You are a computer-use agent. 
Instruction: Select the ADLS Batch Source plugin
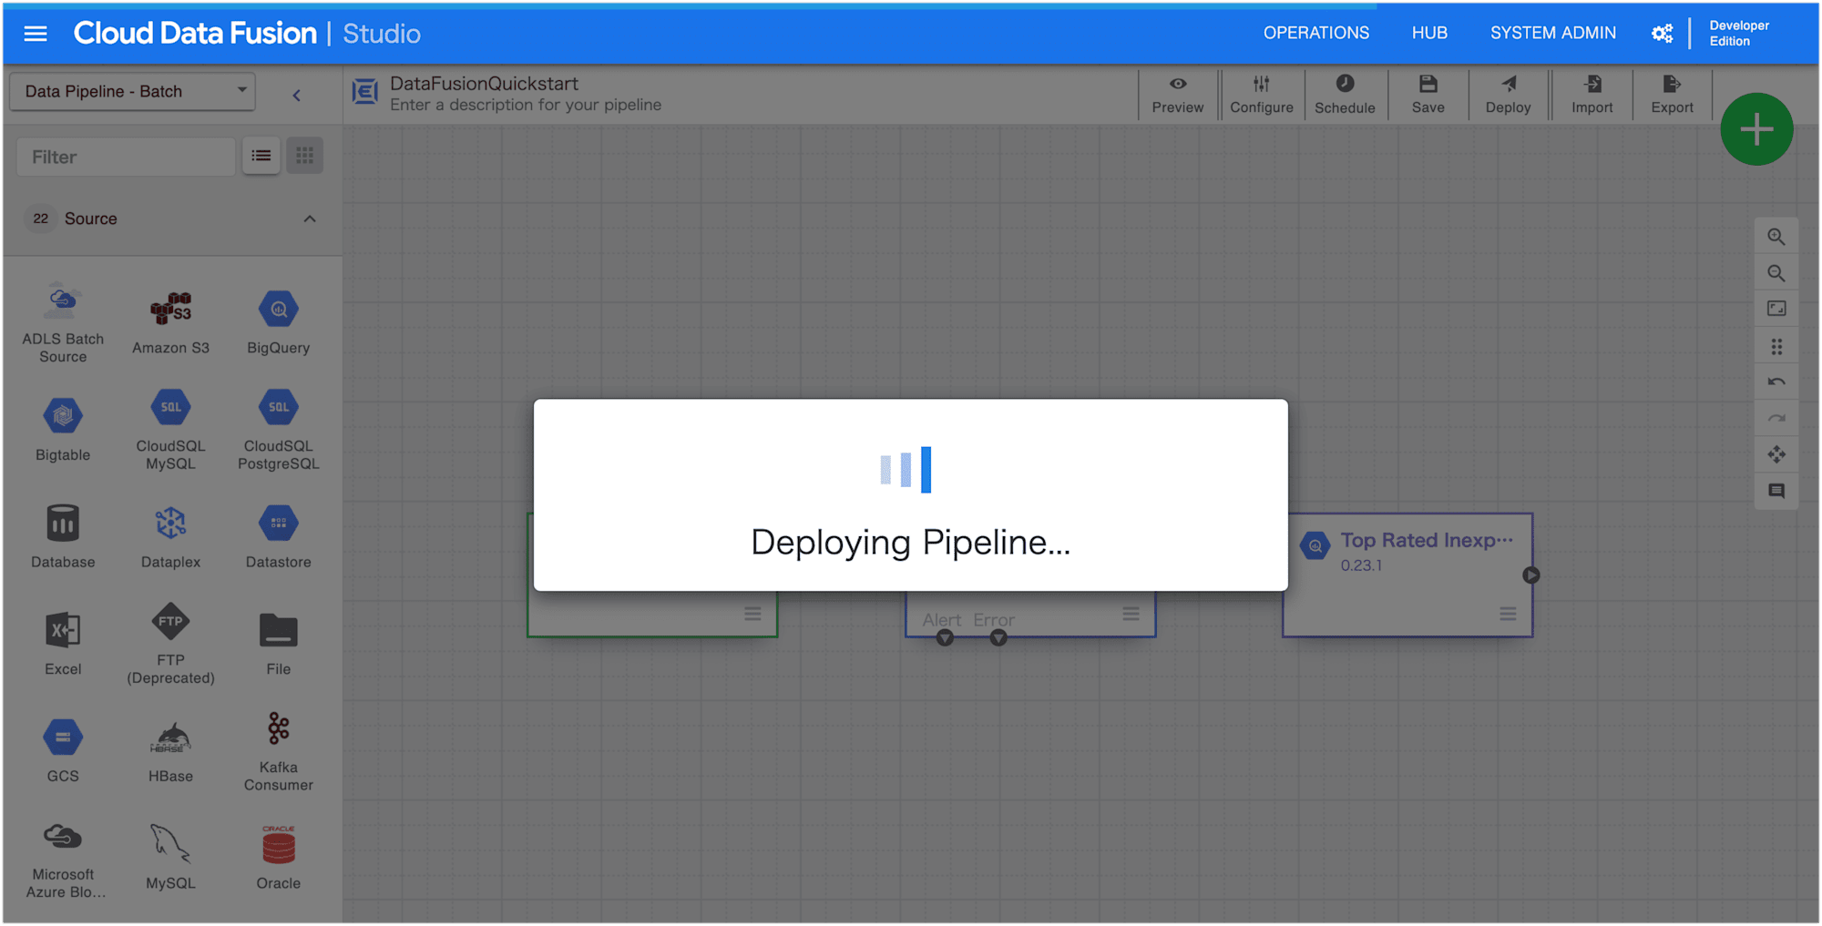[x=63, y=323]
